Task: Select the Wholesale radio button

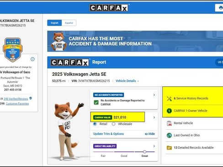Action: coord(113,124)
